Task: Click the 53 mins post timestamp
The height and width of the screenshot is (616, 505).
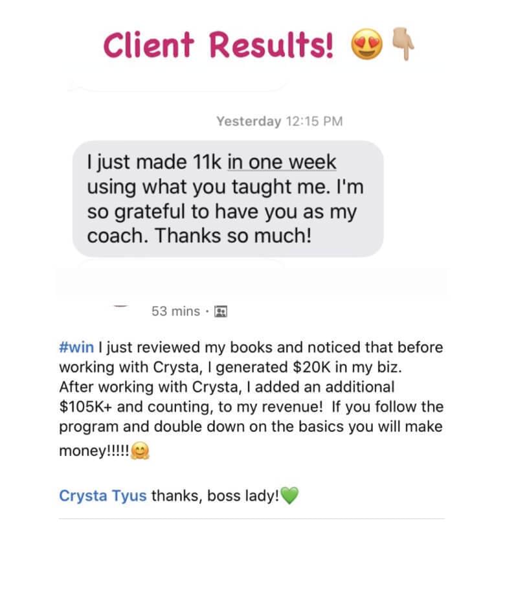Action: click(x=175, y=311)
